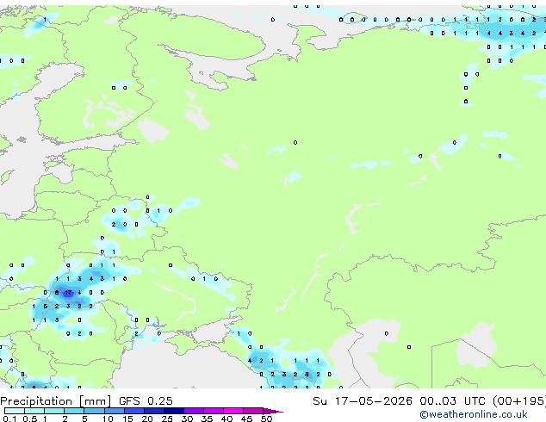Click the legend's over-50 arrow tip

click(273, 411)
